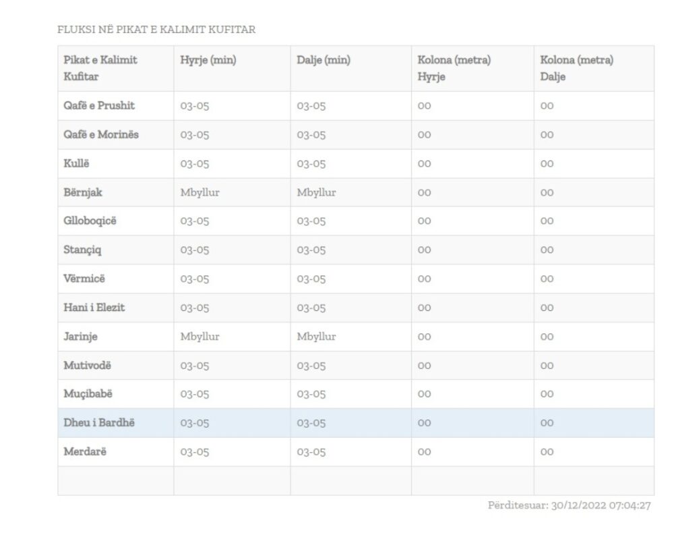Viewport: 674px width, 537px height.
Task: Select the Mutivodë row name
Action: click(x=87, y=366)
